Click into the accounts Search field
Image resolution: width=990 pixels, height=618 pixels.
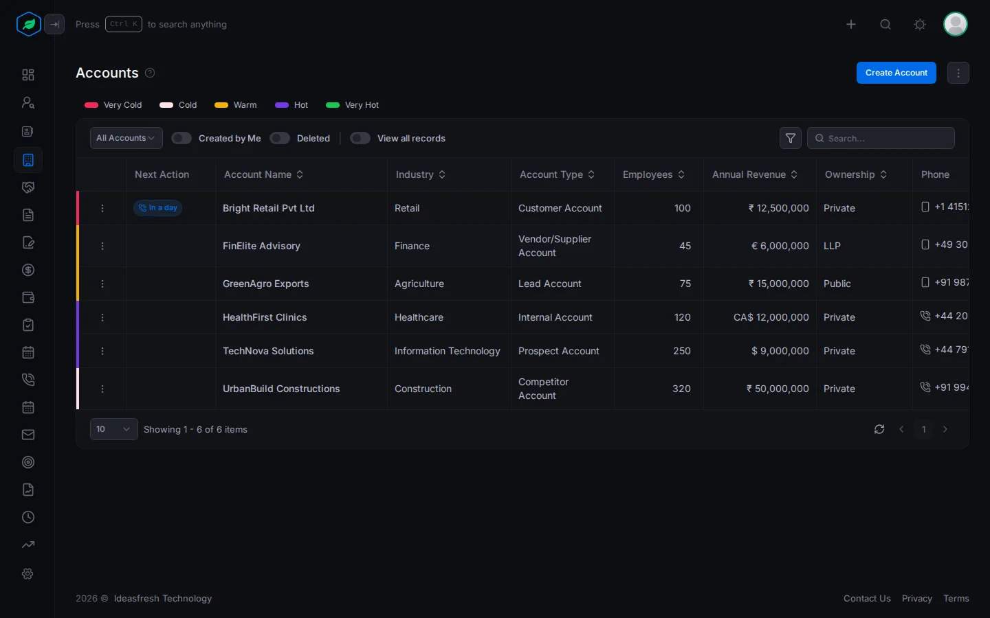[881, 138]
